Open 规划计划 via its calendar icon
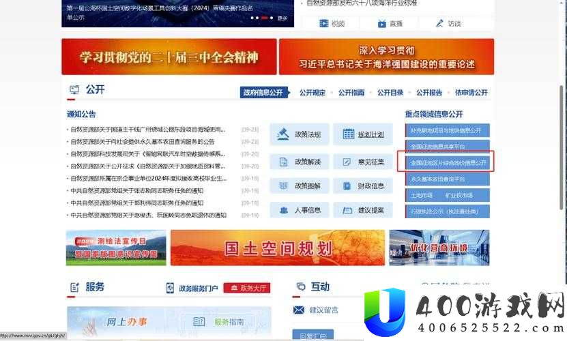 pos(348,134)
